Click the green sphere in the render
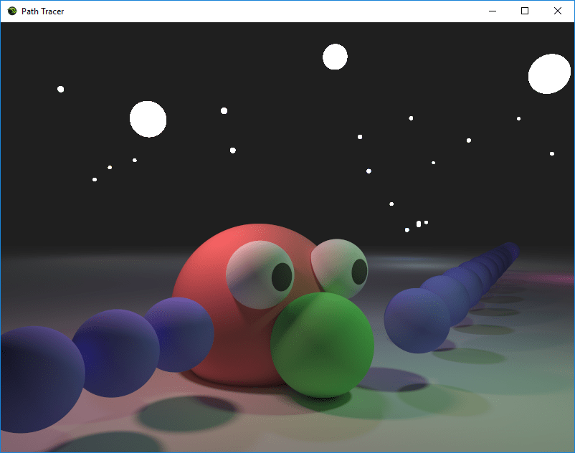The width and height of the screenshot is (575, 453). pyautogui.click(x=323, y=345)
